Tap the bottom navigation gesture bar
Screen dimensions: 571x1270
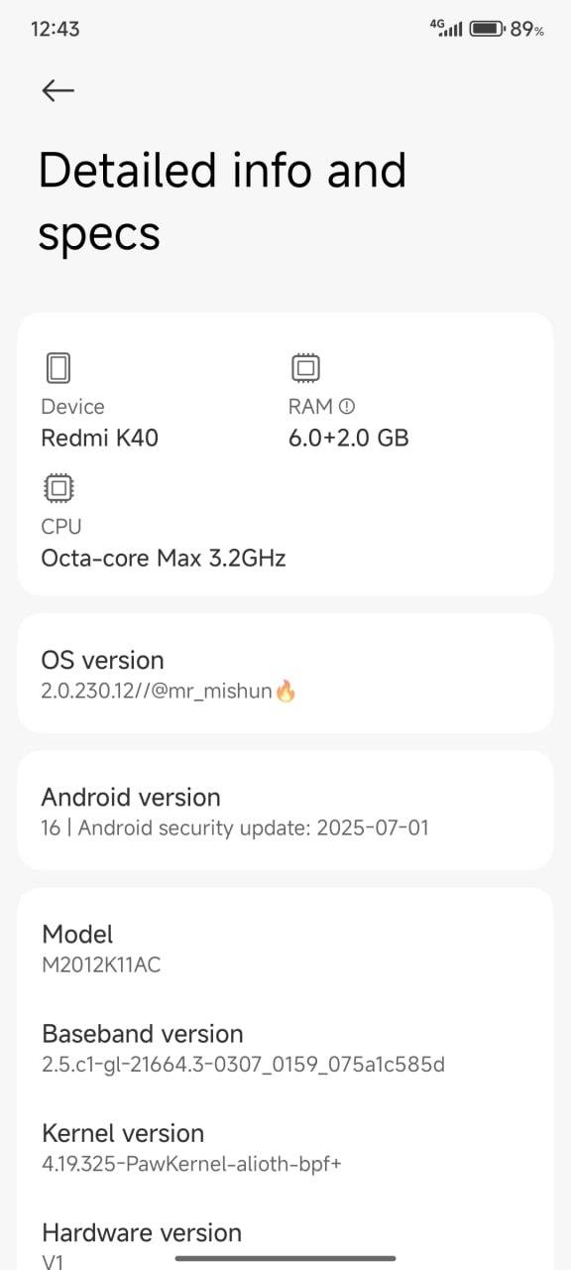pos(285,1258)
